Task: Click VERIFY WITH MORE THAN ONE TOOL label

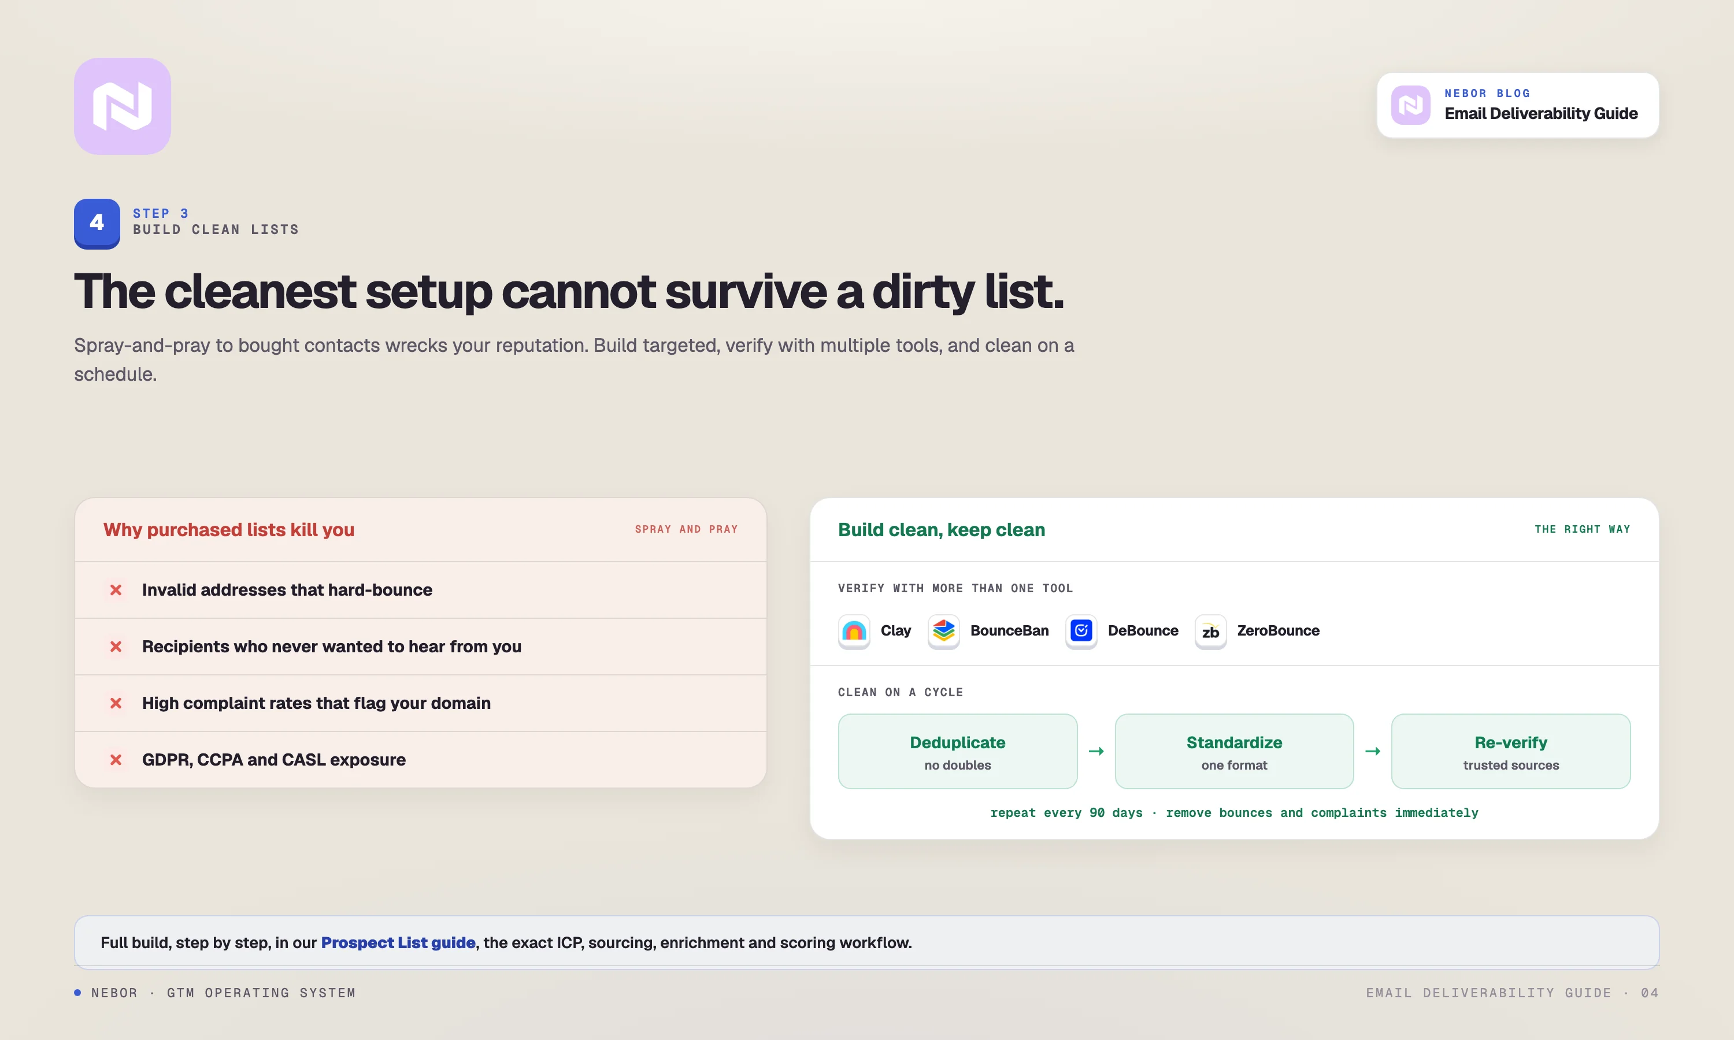Action: coord(955,588)
